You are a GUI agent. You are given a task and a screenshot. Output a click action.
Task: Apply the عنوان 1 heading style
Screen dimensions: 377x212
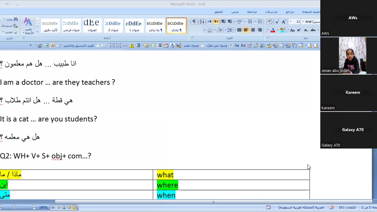[x=134, y=26]
